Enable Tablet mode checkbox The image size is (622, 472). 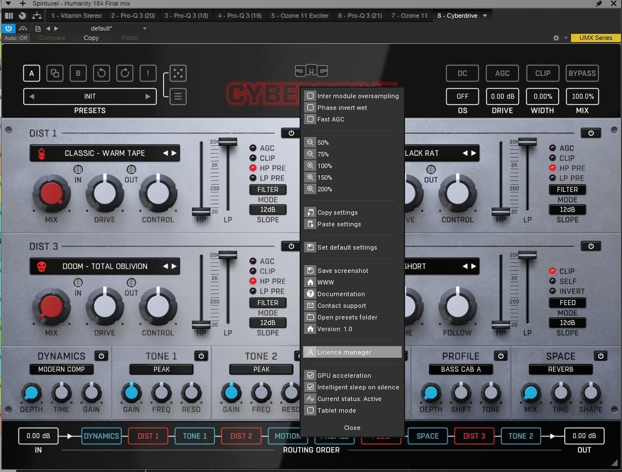pos(311,410)
